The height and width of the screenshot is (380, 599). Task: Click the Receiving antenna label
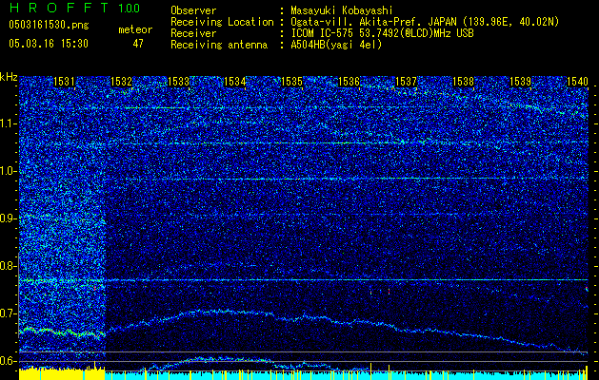point(219,45)
